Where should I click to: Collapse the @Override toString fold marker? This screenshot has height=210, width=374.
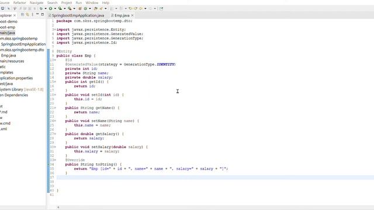pyautogui.click(x=55, y=160)
